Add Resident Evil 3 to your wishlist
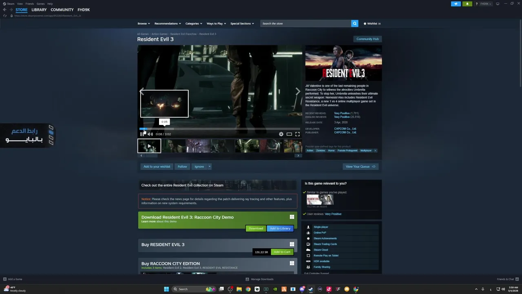This screenshot has height=294, width=522. (157, 167)
